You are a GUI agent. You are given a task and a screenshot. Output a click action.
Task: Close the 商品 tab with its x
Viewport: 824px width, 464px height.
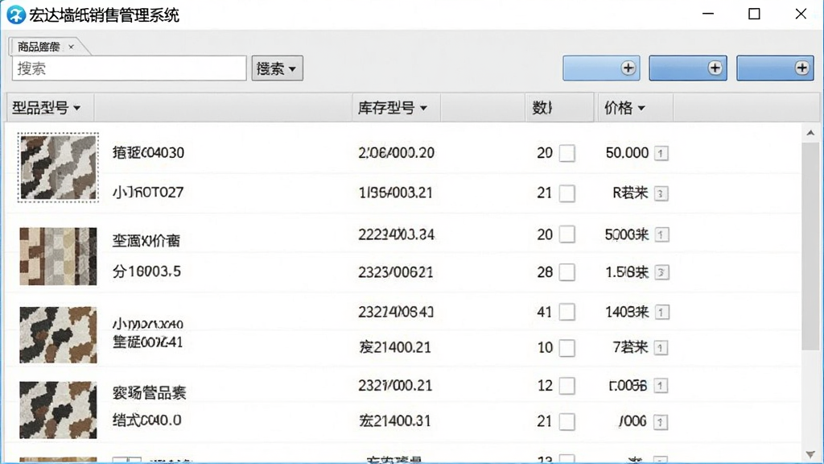click(x=71, y=47)
